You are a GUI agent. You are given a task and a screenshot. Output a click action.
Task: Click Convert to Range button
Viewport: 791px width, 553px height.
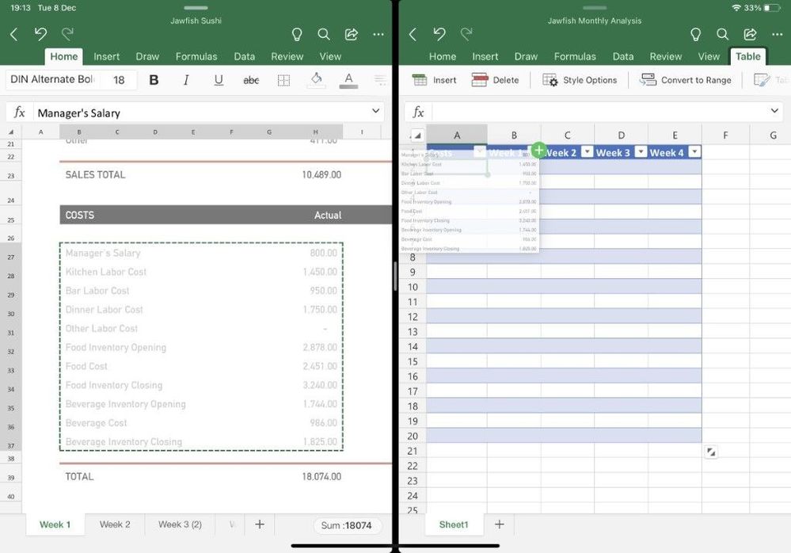[686, 80]
